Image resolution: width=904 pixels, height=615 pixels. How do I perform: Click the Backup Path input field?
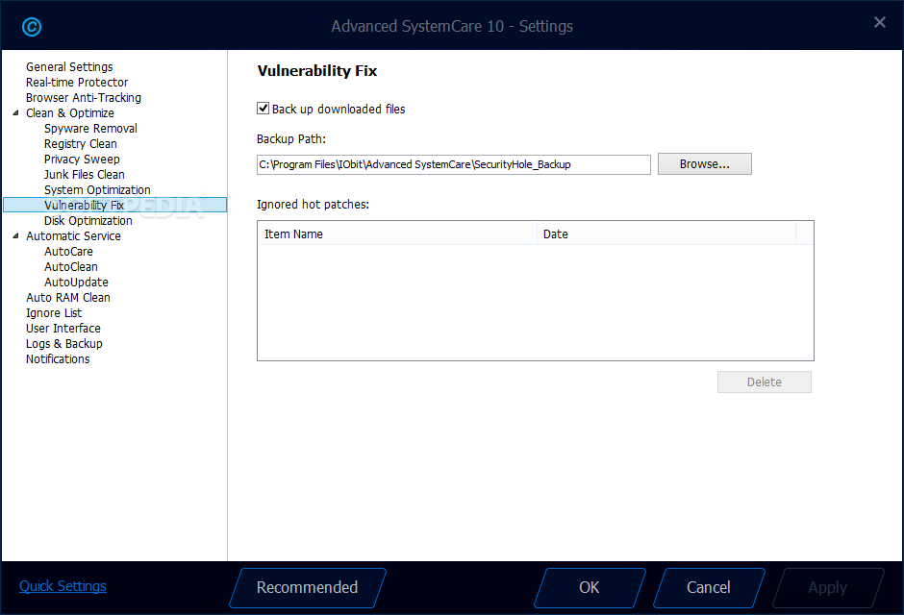[454, 164]
